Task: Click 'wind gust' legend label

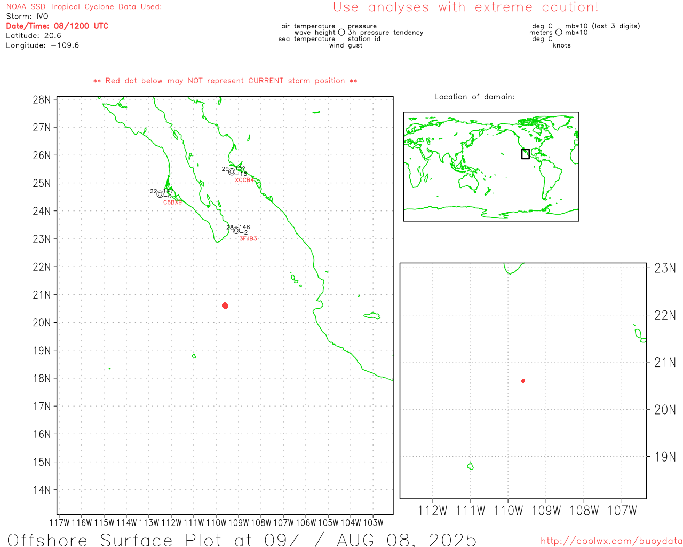Action: [346, 45]
